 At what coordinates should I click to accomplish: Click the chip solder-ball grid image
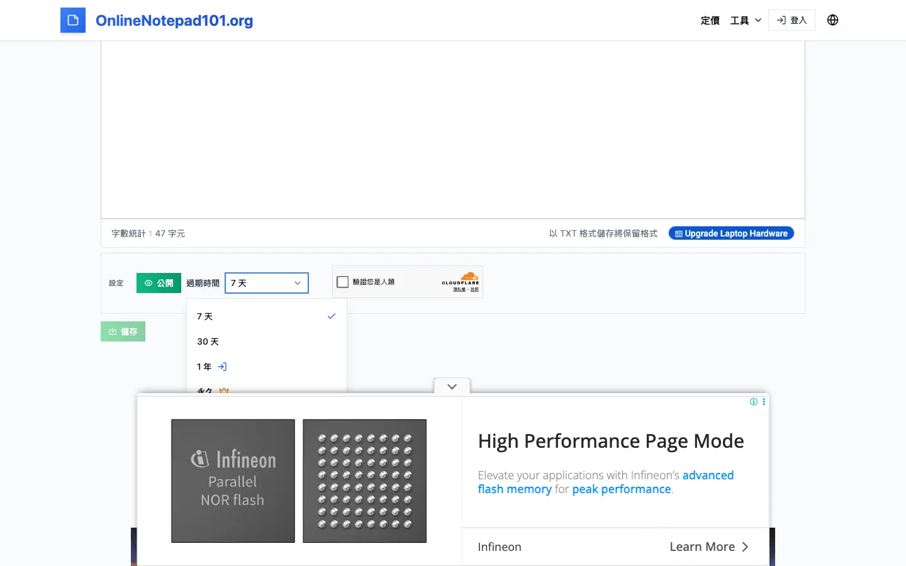point(365,481)
